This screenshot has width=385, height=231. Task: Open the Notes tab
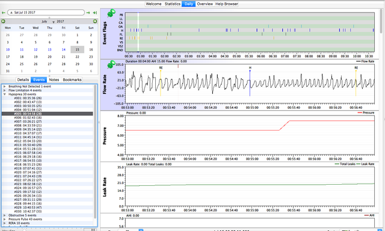pyautogui.click(x=54, y=80)
